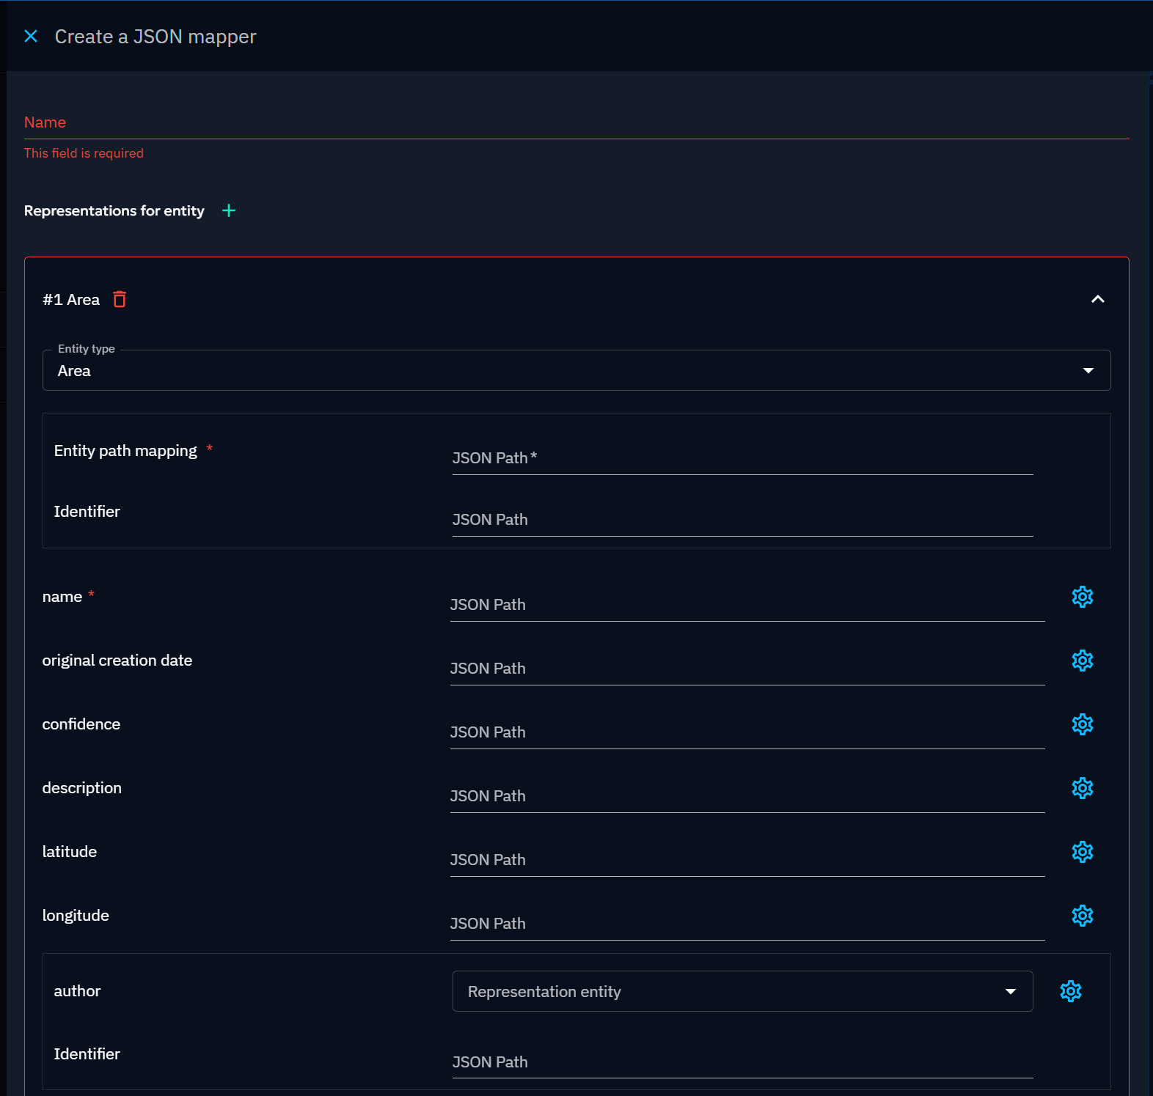Open settings gear for confidence attribute
Screen dimensions: 1153x1096
click(x=1082, y=724)
